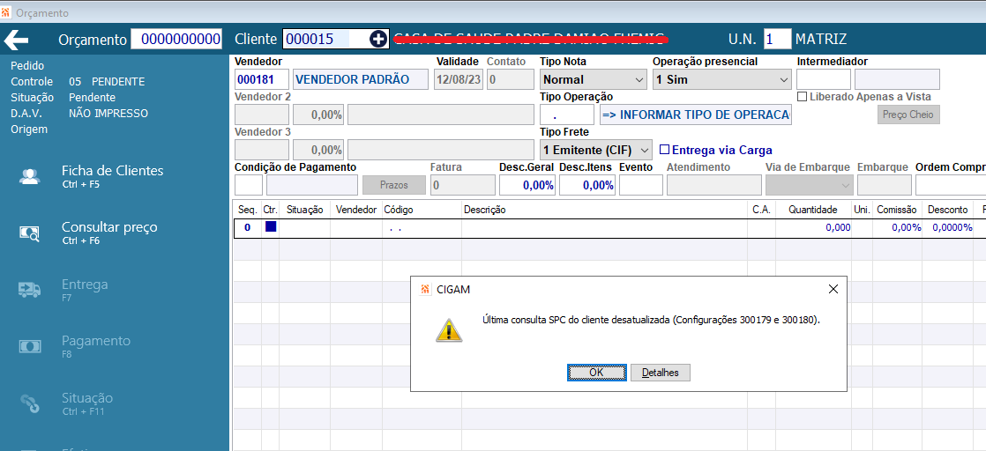
Task: Click the Orçamento window title icon
Action: [7, 12]
